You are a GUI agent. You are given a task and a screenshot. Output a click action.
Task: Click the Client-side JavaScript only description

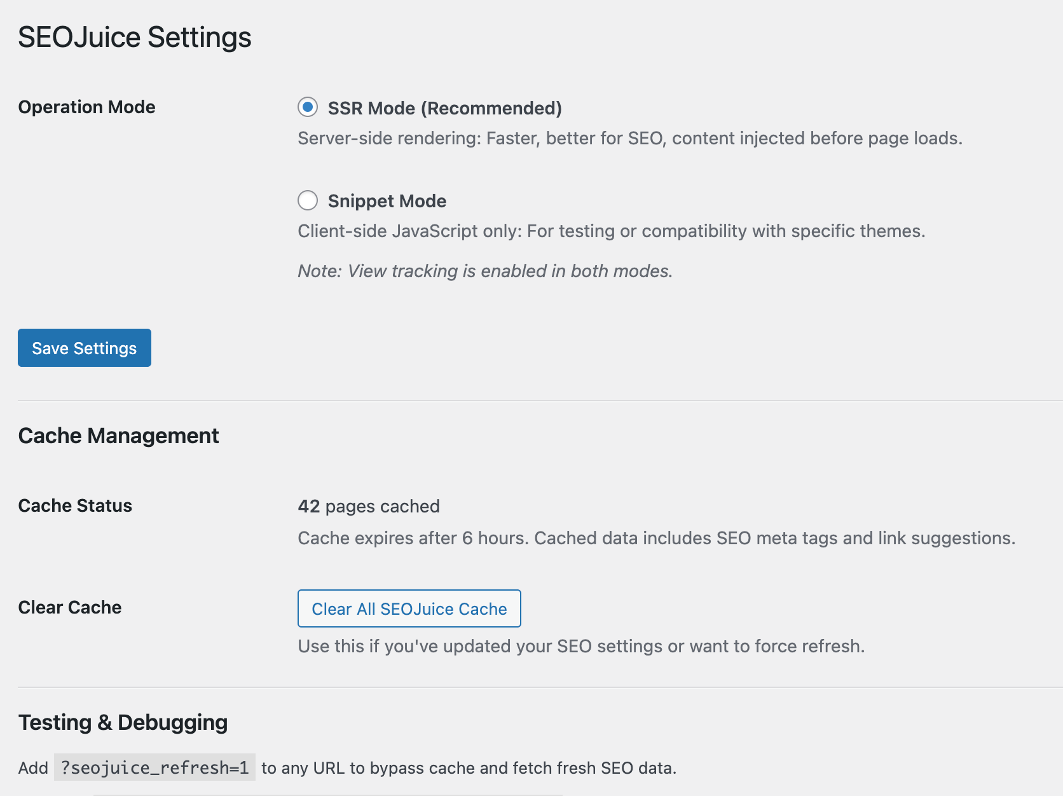point(611,231)
